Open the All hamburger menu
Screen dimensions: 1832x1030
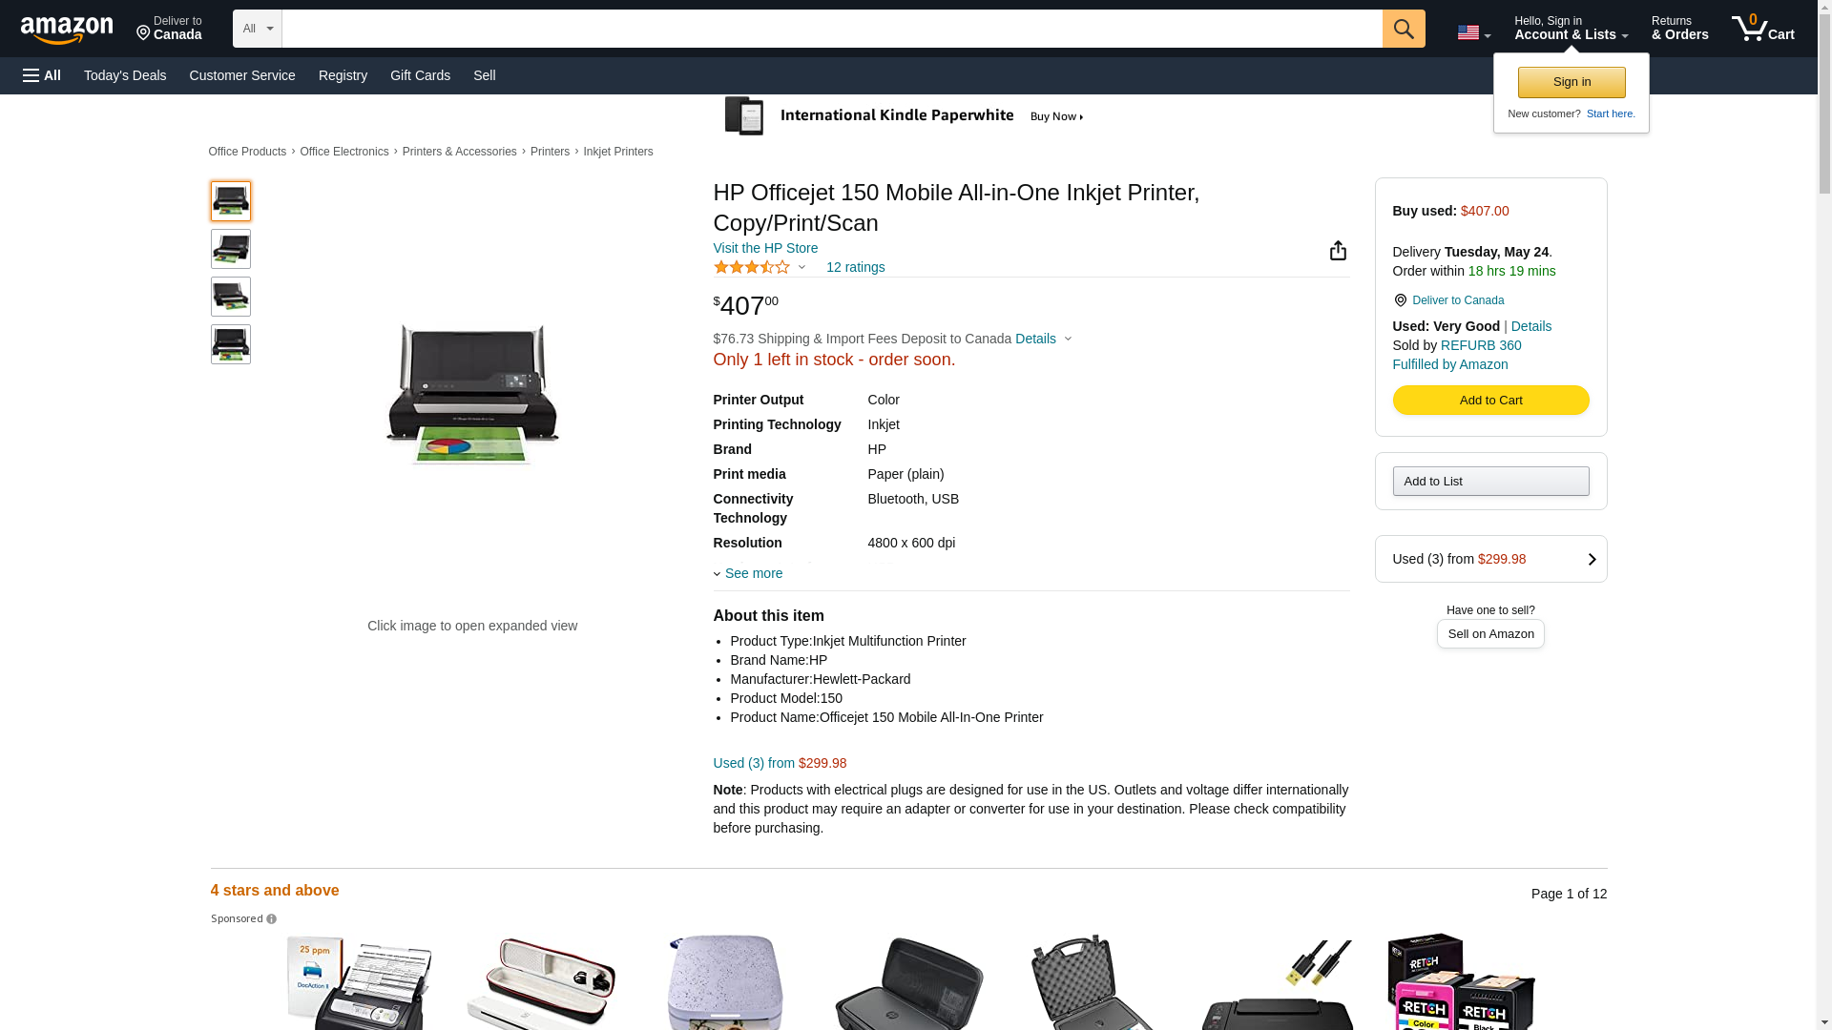click(x=42, y=75)
